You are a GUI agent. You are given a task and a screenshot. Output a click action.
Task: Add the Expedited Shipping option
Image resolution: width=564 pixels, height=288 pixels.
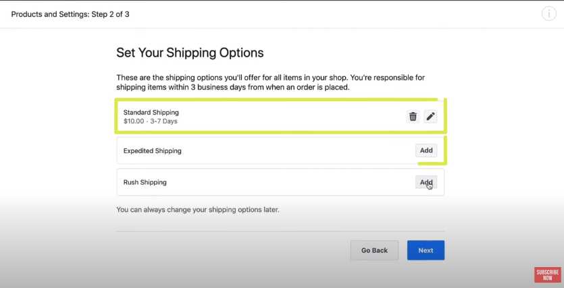pos(426,150)
